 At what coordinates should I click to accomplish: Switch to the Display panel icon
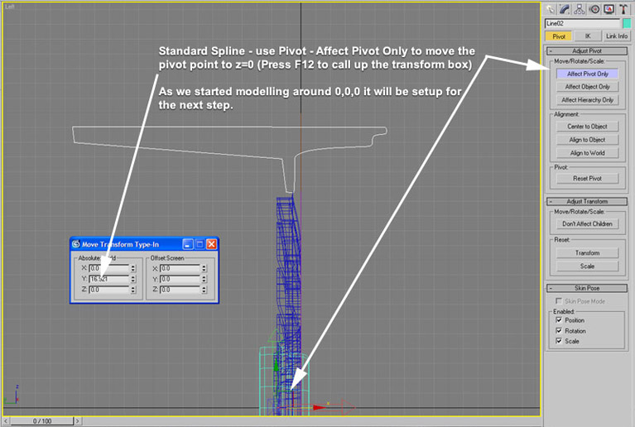[608, 9]
